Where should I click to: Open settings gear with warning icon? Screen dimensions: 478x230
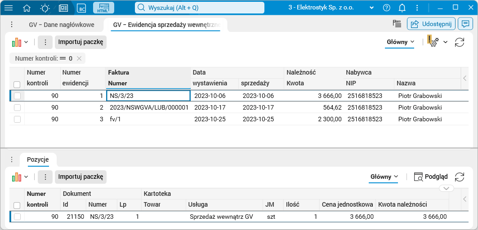433,41
